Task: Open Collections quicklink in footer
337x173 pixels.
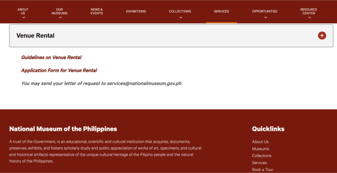Action: tap(262, 156)
